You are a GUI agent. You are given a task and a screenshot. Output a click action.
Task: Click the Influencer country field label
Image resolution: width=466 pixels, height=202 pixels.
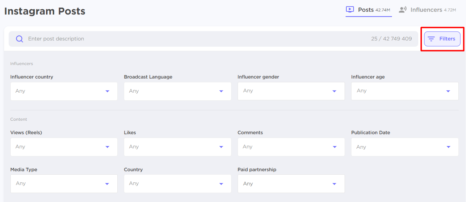(32, 77)
